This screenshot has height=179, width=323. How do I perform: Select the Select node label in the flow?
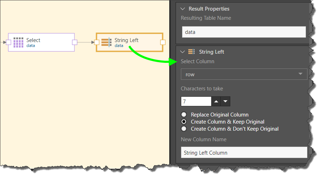click(33, 40)
